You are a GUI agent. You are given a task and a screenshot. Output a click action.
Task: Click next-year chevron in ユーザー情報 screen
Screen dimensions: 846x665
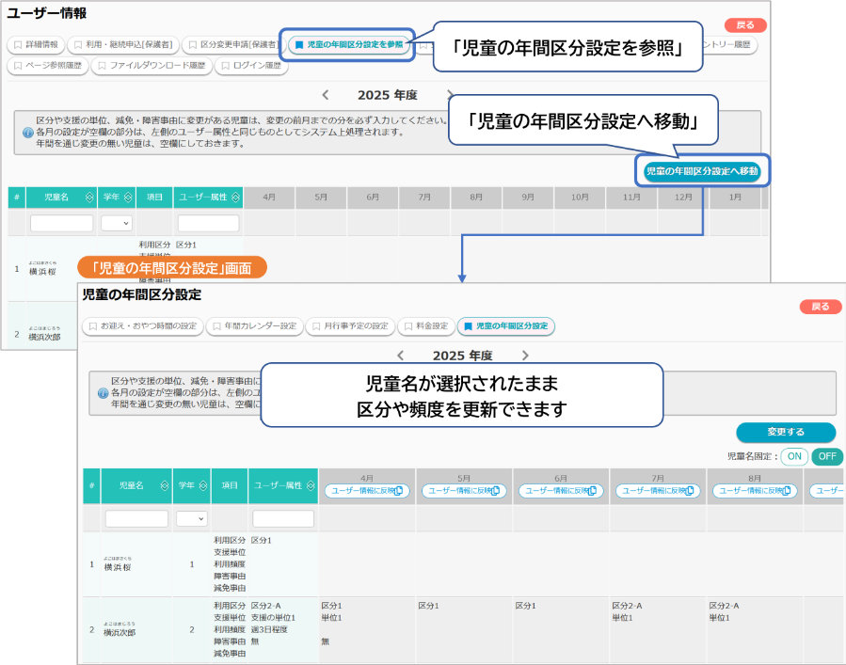click(x=450, y=95)
